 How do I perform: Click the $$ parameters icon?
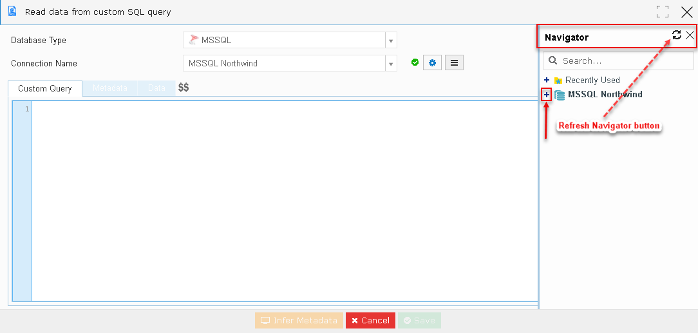coord(184,88)
